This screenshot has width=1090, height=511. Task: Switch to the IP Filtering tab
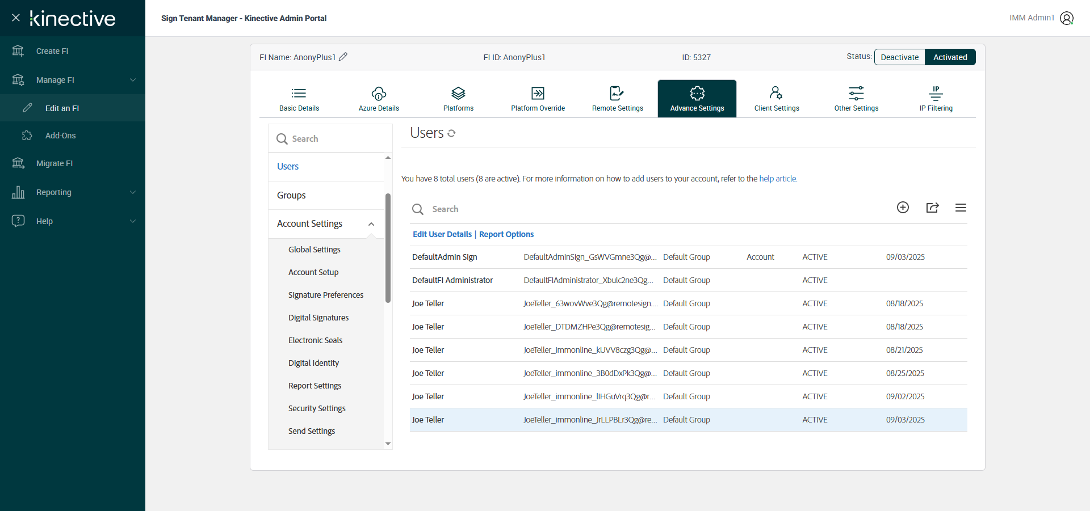936,99
